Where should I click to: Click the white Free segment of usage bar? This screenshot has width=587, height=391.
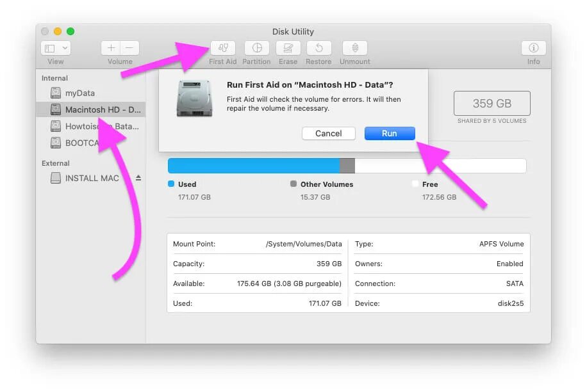coord(440,166)
